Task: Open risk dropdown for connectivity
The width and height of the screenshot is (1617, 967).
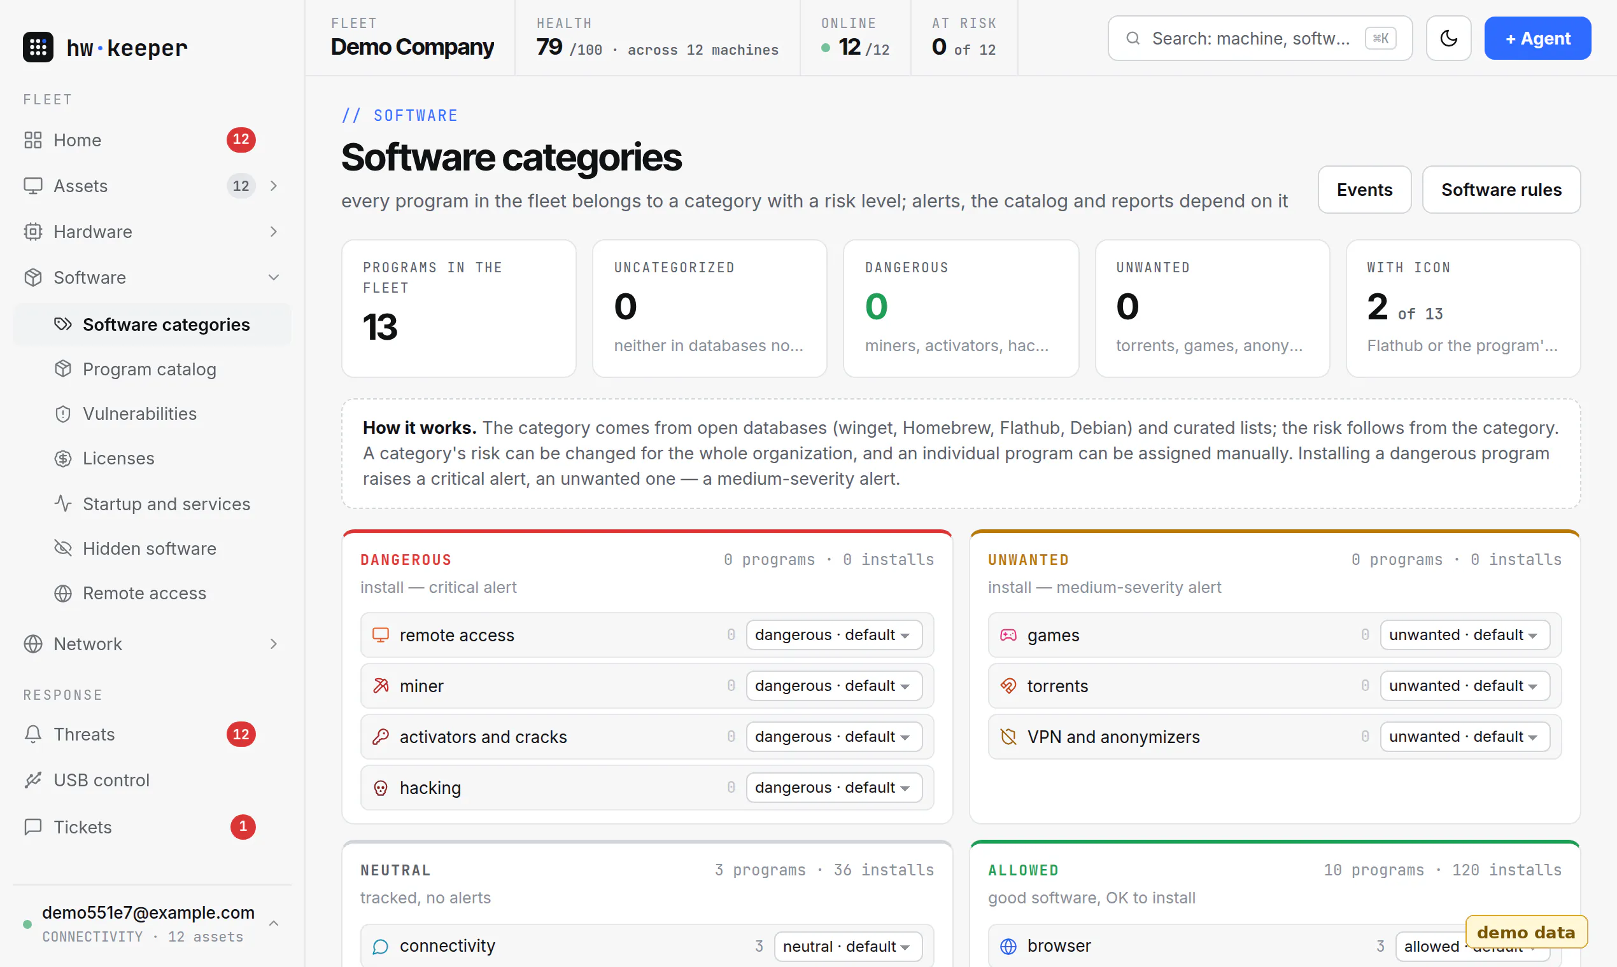Action: (847, 946)
